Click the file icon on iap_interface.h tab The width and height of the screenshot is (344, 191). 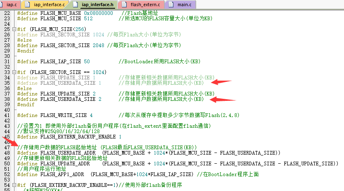click(x=75, y=5)
